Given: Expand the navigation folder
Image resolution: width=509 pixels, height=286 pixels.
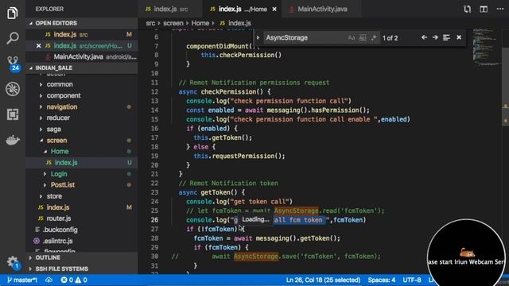Looking at the screenshot, I should 41,106.
